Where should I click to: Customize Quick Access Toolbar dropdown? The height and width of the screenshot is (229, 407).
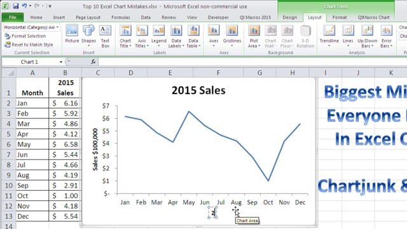pyautogui.click(x=50, y=6)
